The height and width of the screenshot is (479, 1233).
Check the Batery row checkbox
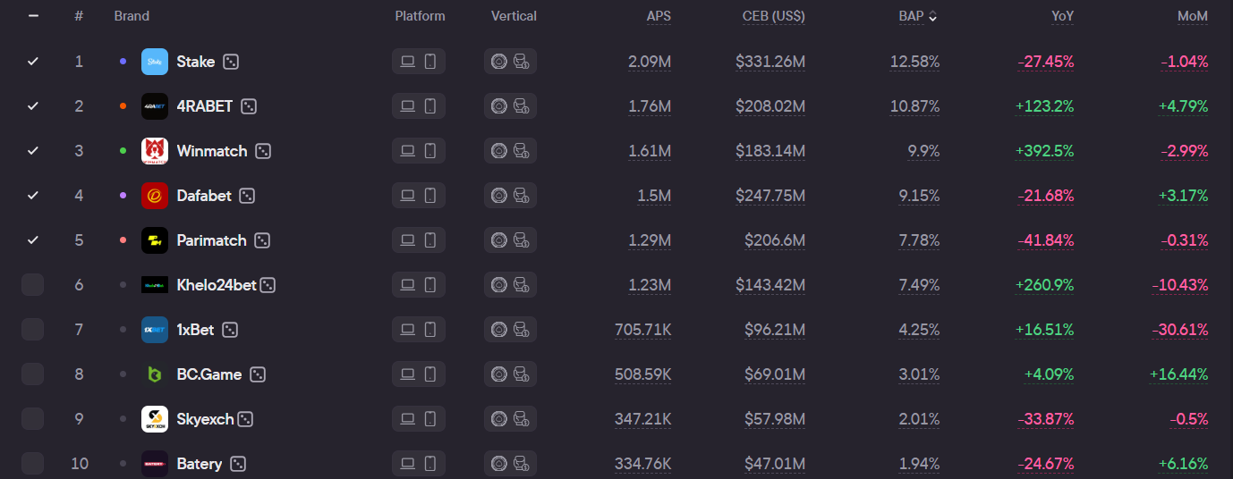(33, 464)
